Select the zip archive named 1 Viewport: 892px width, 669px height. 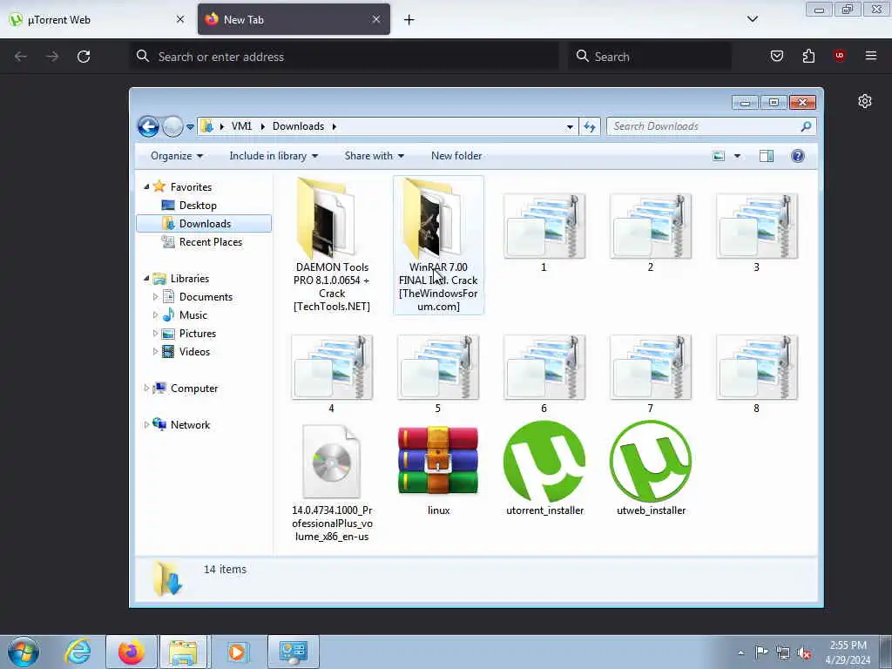point(544,233)
